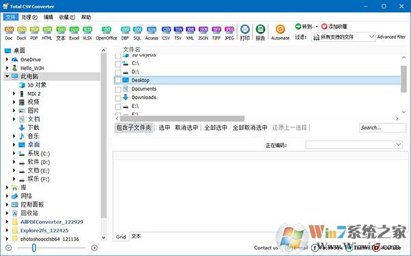Click the 取消选中 button
Viewport: 411px width, 256px height.
(x=186, y=127)
